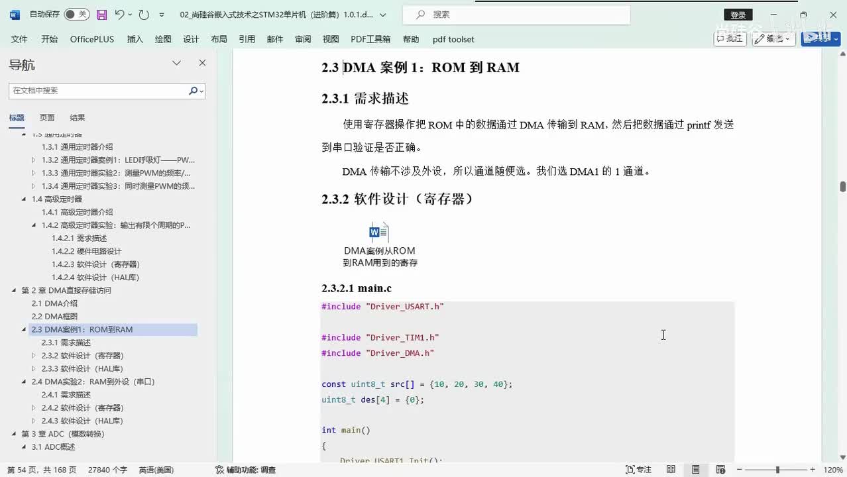Click the Undo arrow icon
Image resolution: width=847 pixels, height=477 pixels.
[119, 14]
